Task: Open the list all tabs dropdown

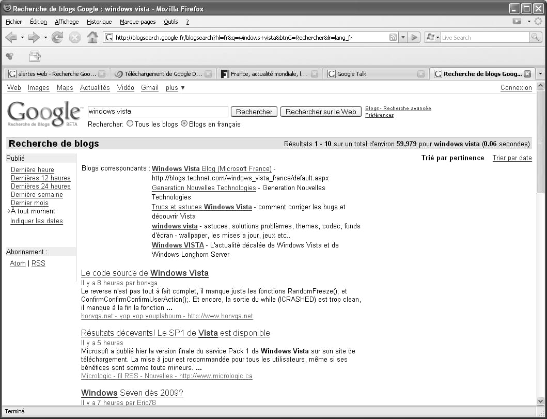Action: point(540,74)
